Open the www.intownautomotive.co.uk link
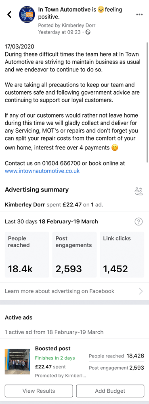The image size is (149, 404). point(42,171)
